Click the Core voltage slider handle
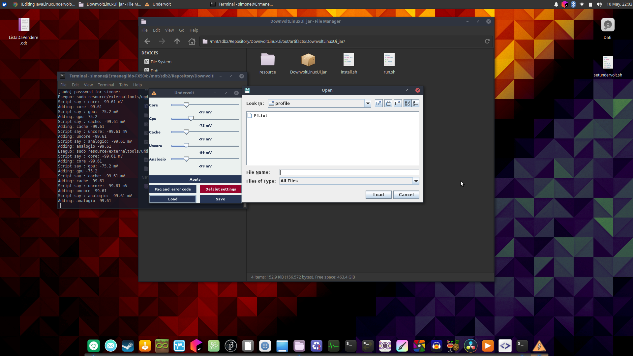 point(186,105)
